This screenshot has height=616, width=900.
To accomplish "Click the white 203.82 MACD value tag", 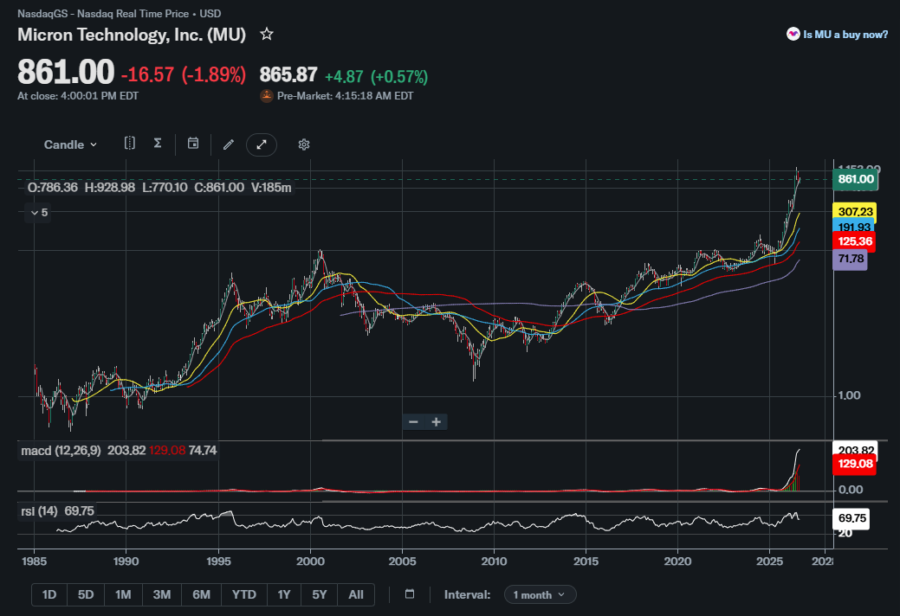I will tap(855, 450).
